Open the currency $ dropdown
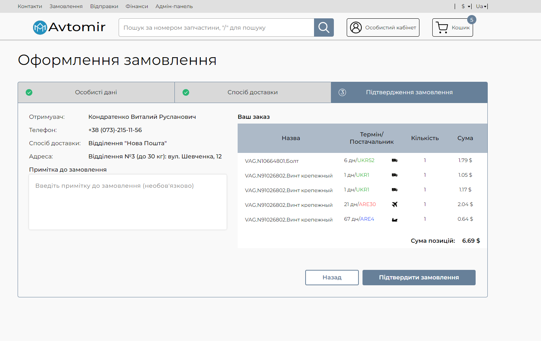This screenshot has width=541, height=341. click(x=466, y=6)
